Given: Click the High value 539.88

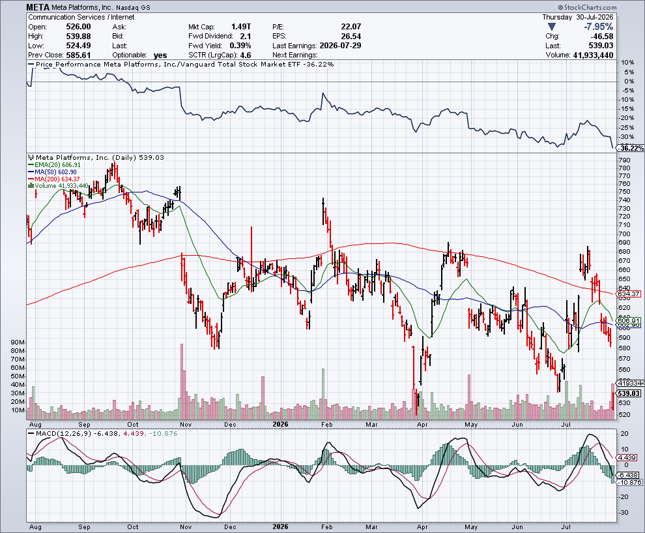Looking at the screenshot, I should click(x=79, y=37).
